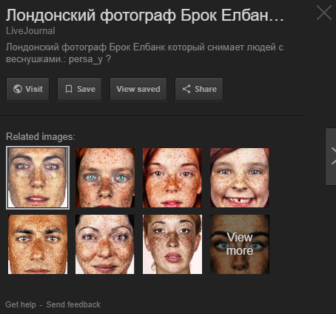336x314 pixels.
Task: Close the image preview panel
Action: 324,13
